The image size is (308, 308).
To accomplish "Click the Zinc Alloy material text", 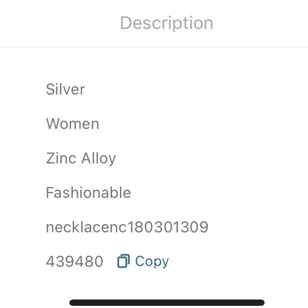I will pos(81,158).
